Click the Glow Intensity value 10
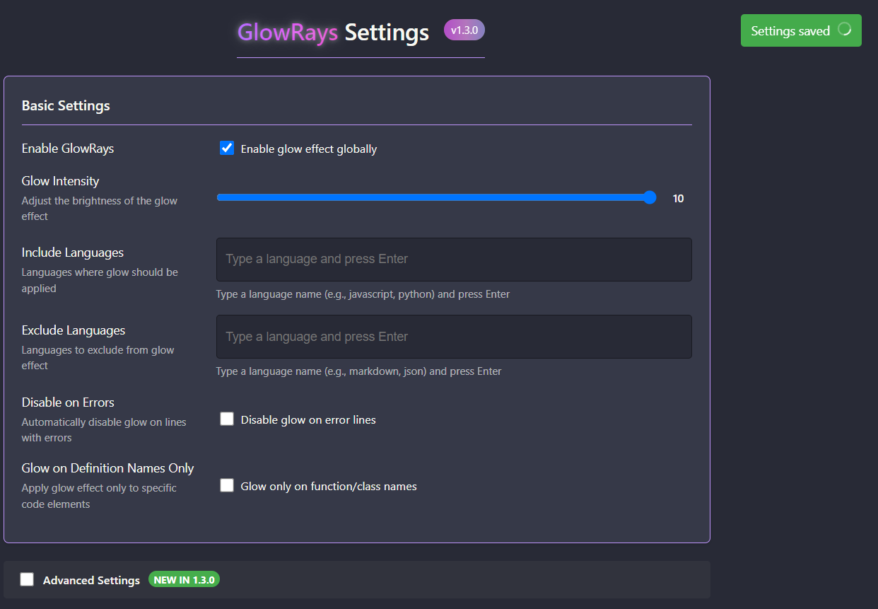 679,199
